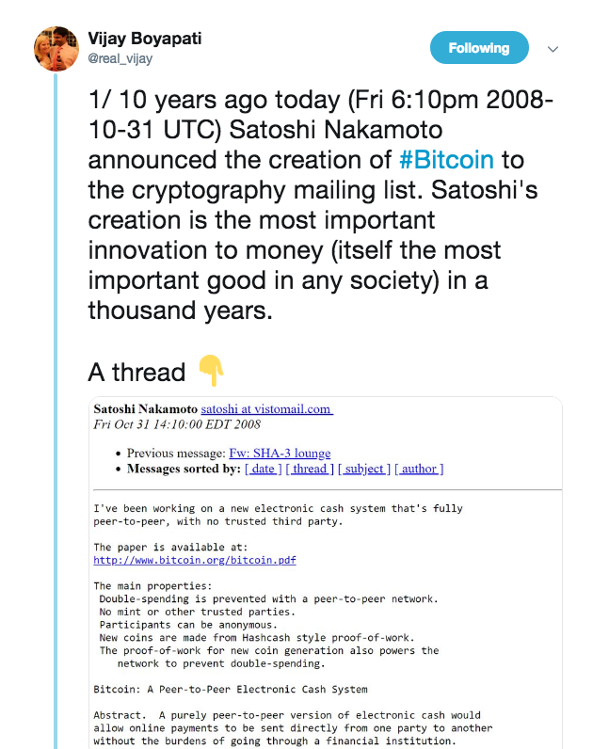The width and height of the screenshot is (593, 749).
Task: Open the Vijay Boyapati display name
Action: [145, 39]
